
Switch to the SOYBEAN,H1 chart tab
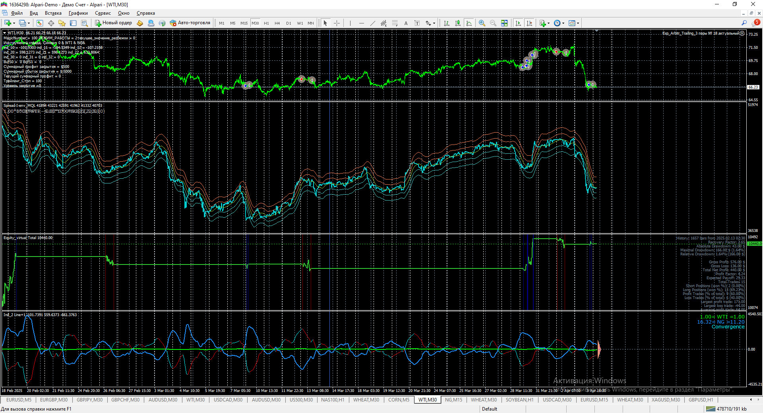519,400
